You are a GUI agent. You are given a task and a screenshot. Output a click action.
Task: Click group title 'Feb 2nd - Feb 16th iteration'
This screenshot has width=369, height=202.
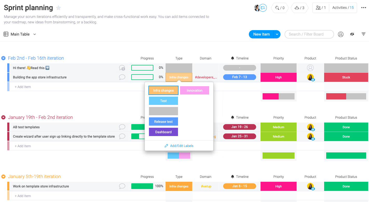pos(36,58)
